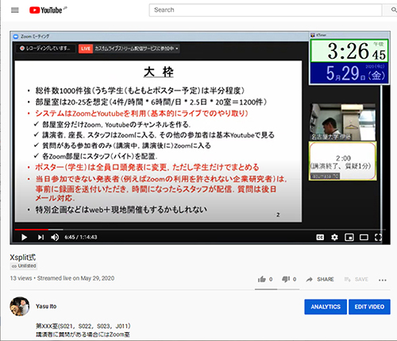Click the views and streamed date text
Screen dimensions: 397x341
coord(62,278)
